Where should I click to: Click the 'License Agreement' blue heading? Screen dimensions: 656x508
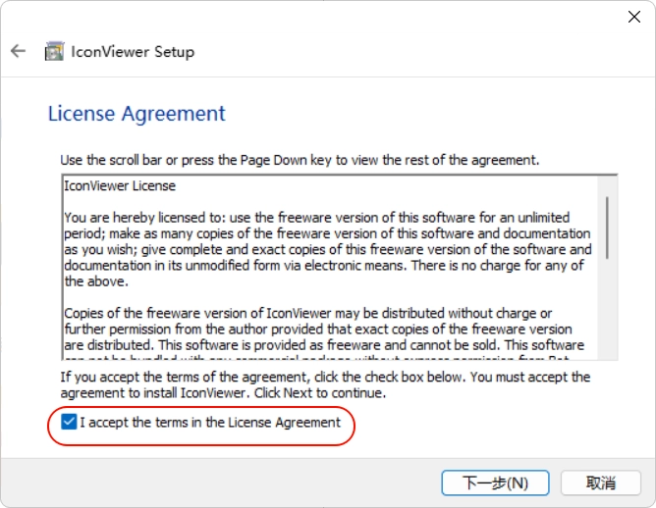coord(137,114)
